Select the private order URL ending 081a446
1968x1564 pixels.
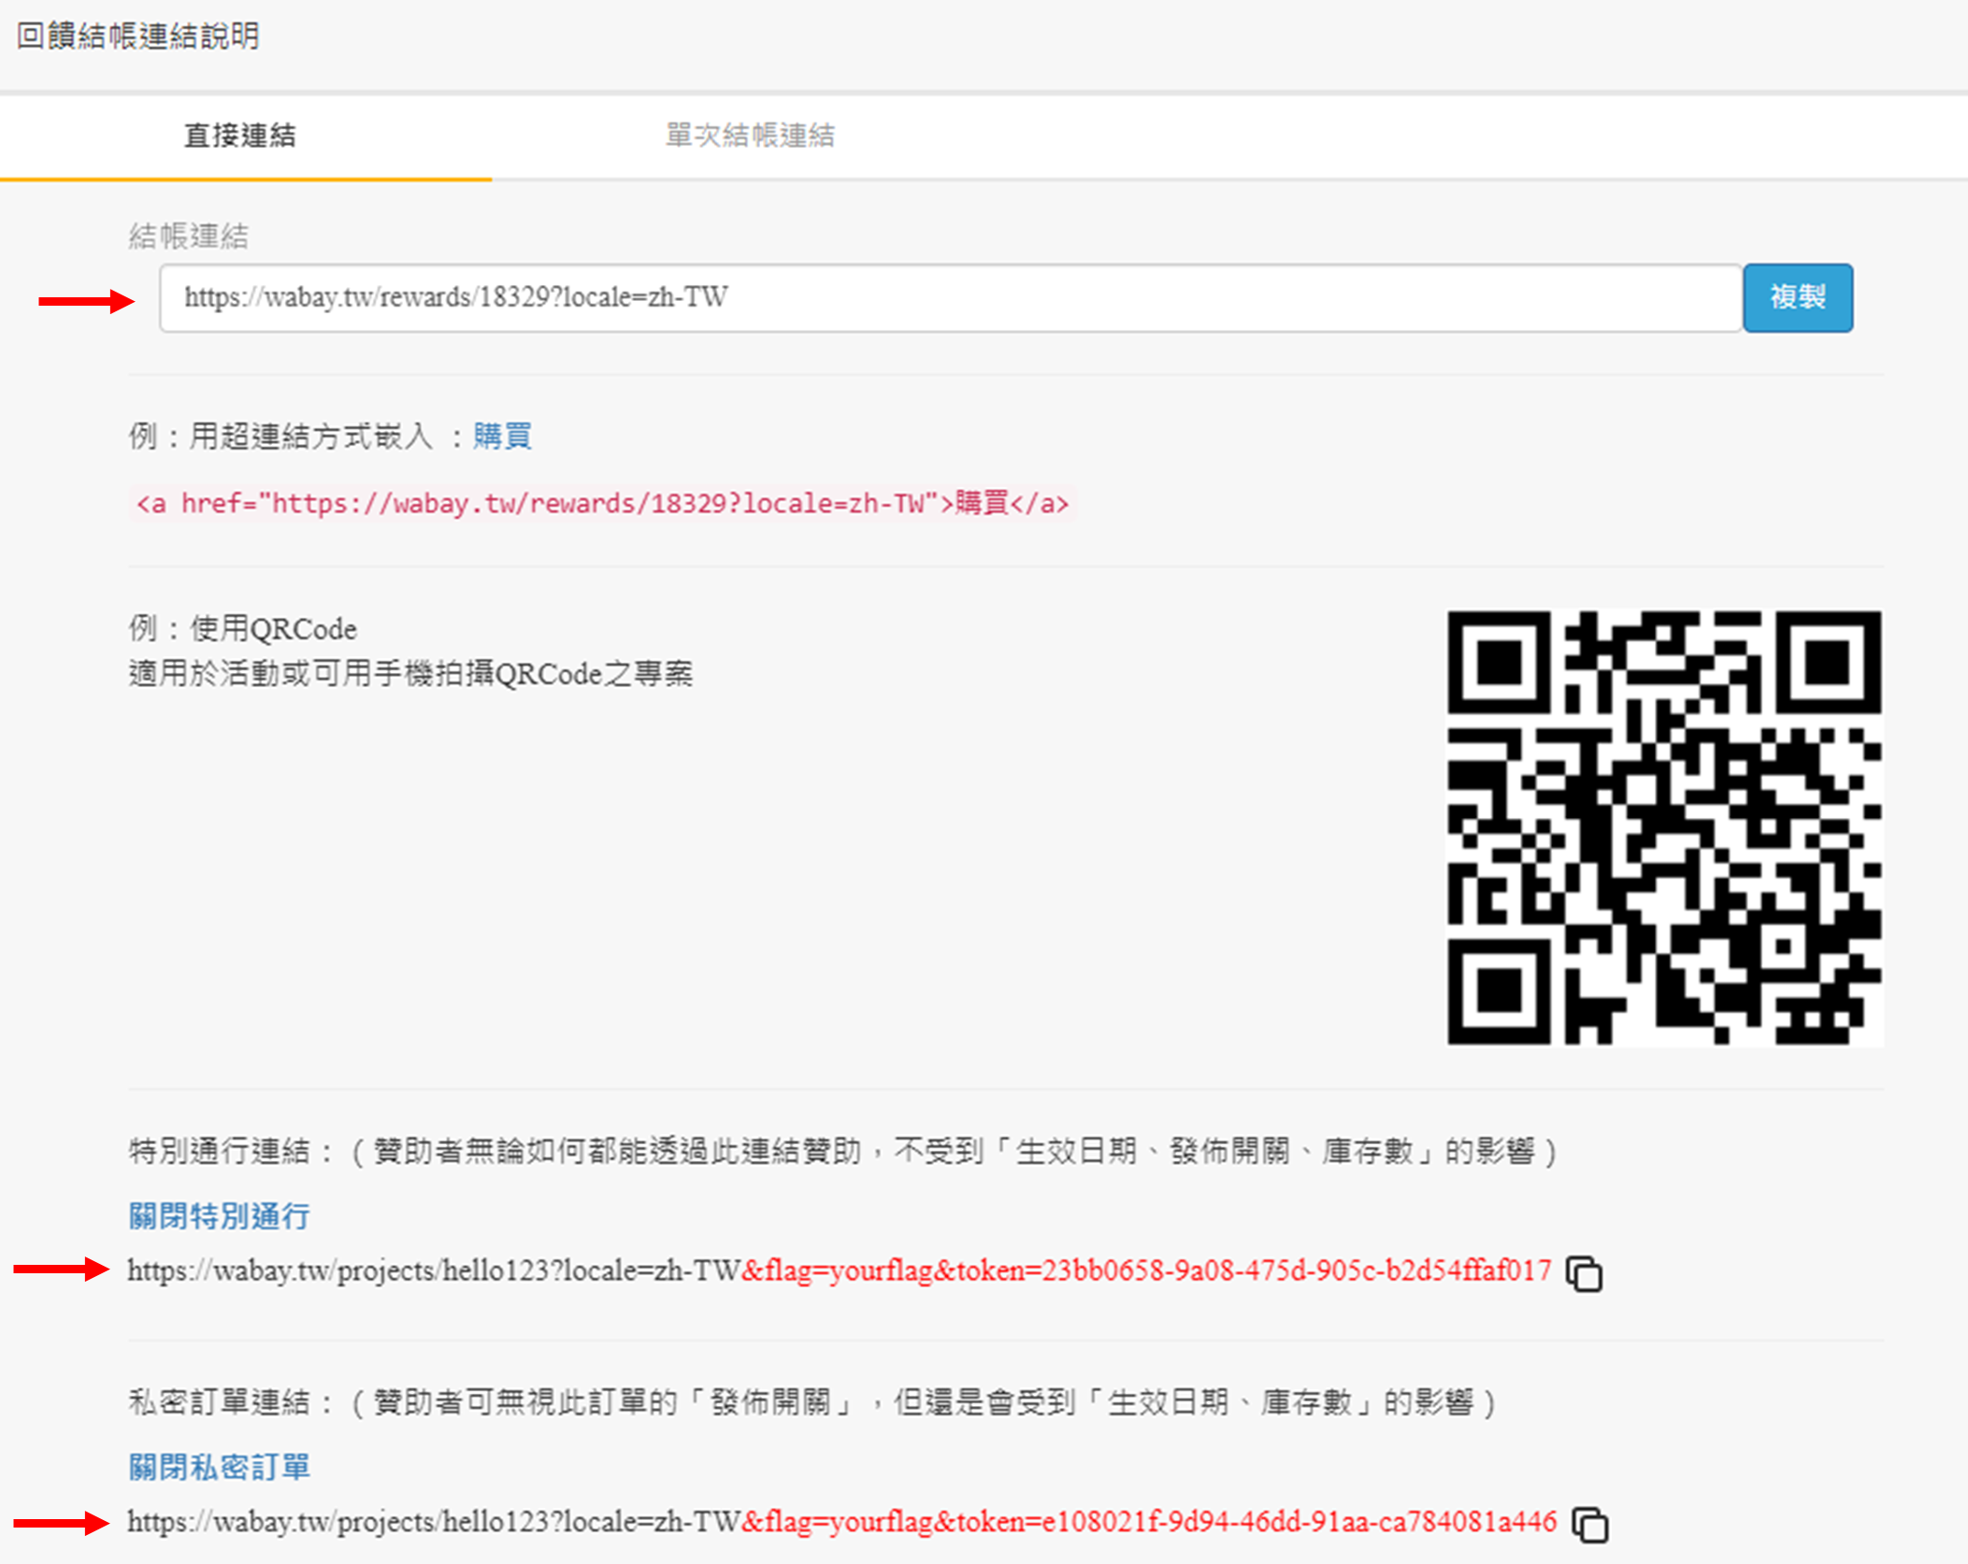point(842,1523)
